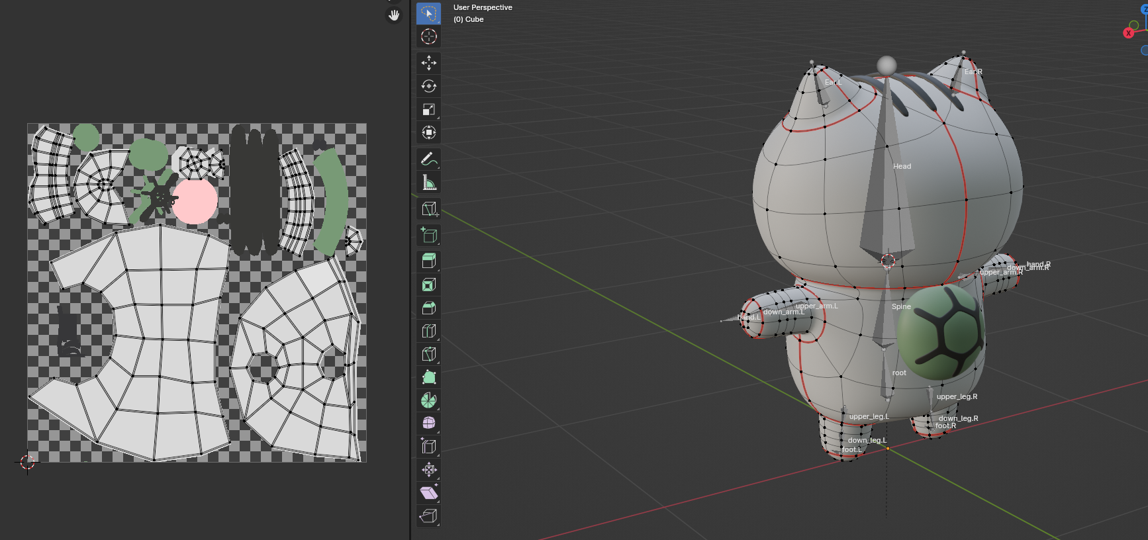Click the Ear.L bone label
The width and height of the screenshot is (1148, 540).
(x=833, y=82)
